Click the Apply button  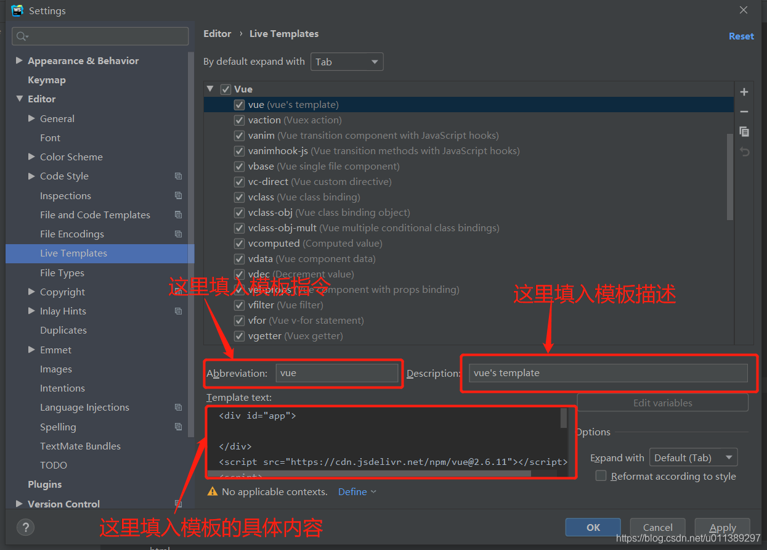(x=723, y=527)
